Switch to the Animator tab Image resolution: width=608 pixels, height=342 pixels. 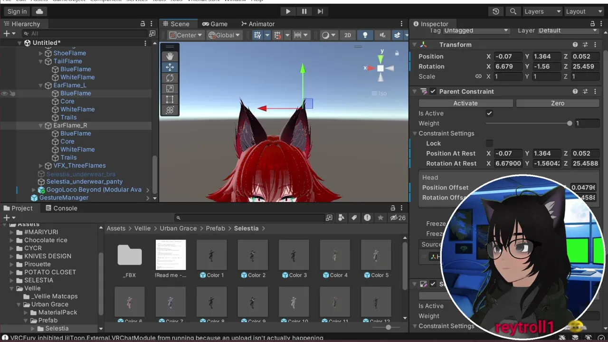[258, 24]
